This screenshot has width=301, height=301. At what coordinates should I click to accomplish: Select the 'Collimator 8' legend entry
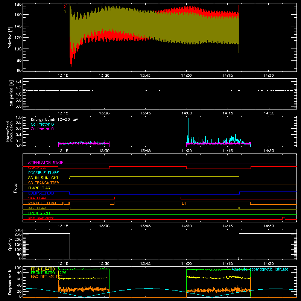pos(42,124)
